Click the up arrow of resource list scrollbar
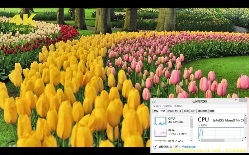Image resolution: width=249 pixels, height=155 pixels. 191,117
